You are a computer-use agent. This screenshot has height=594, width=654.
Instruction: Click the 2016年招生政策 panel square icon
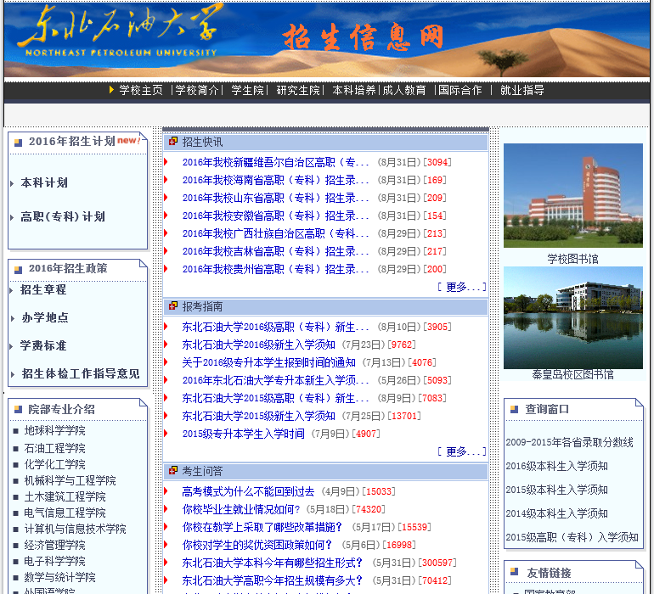coord(19,270)
